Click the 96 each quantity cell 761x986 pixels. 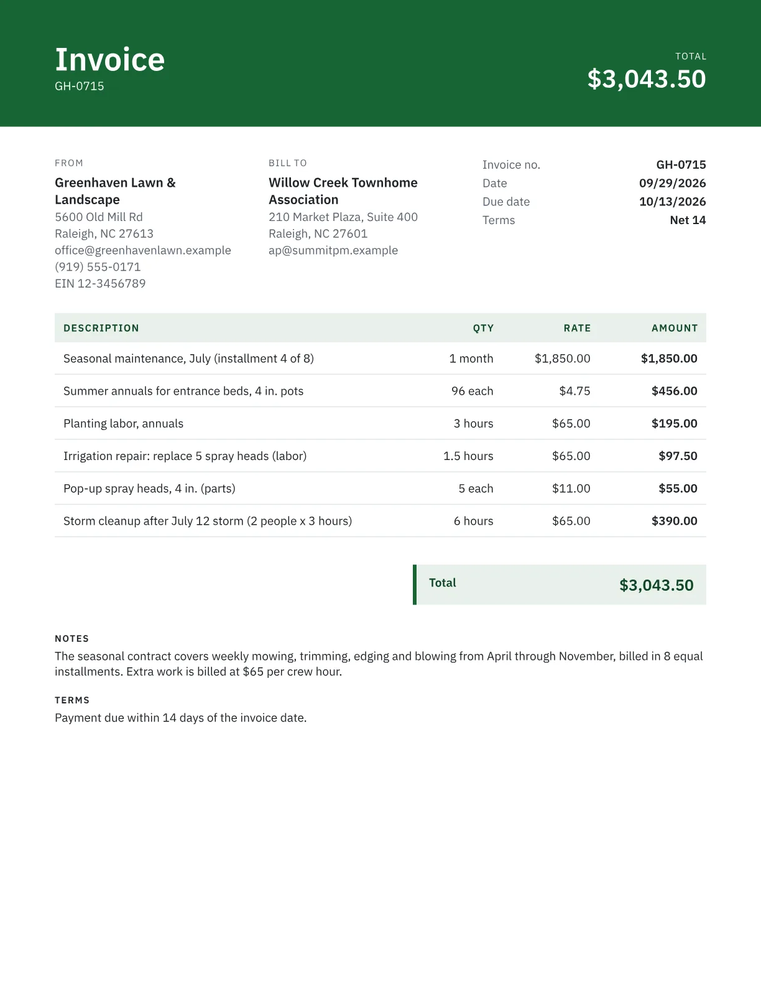point(473,391)
